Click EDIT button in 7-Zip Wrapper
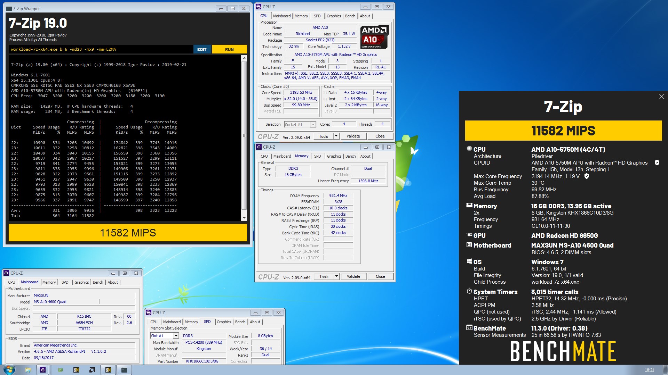 202,49
